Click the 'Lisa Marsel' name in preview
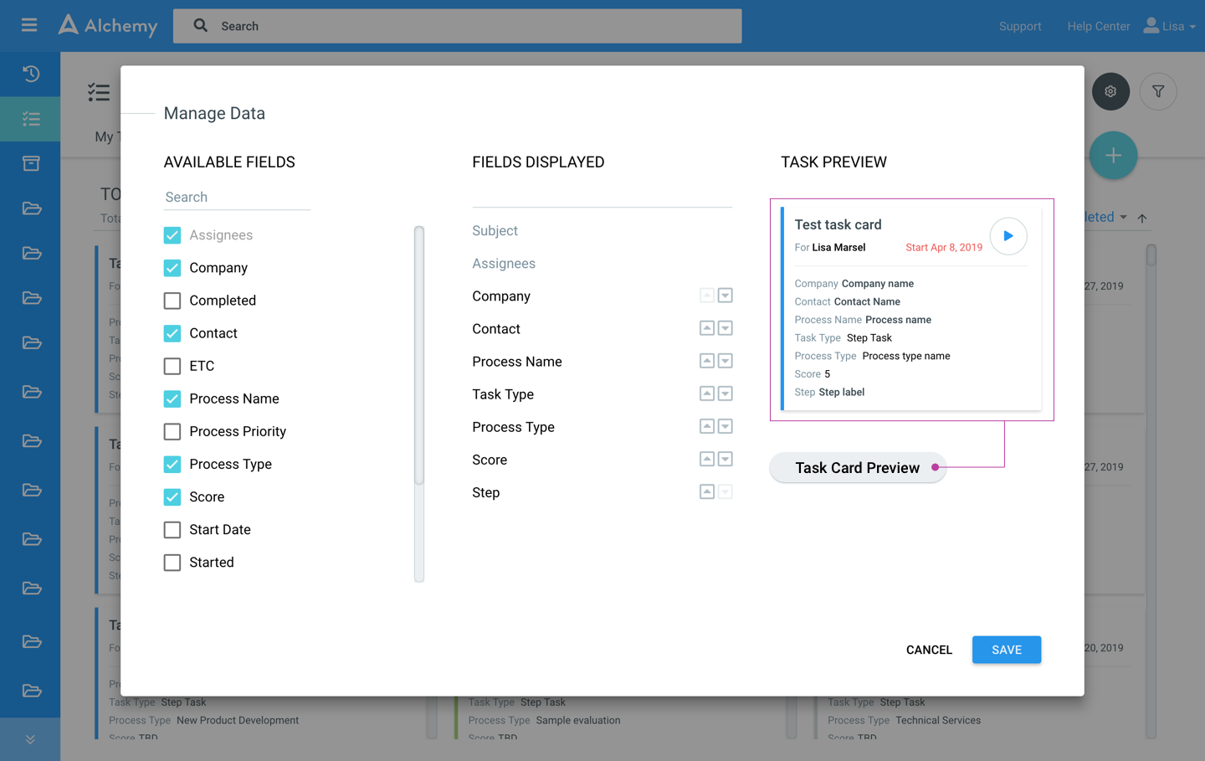This screenshot has width=1205, height=761. tap(838, 247)
